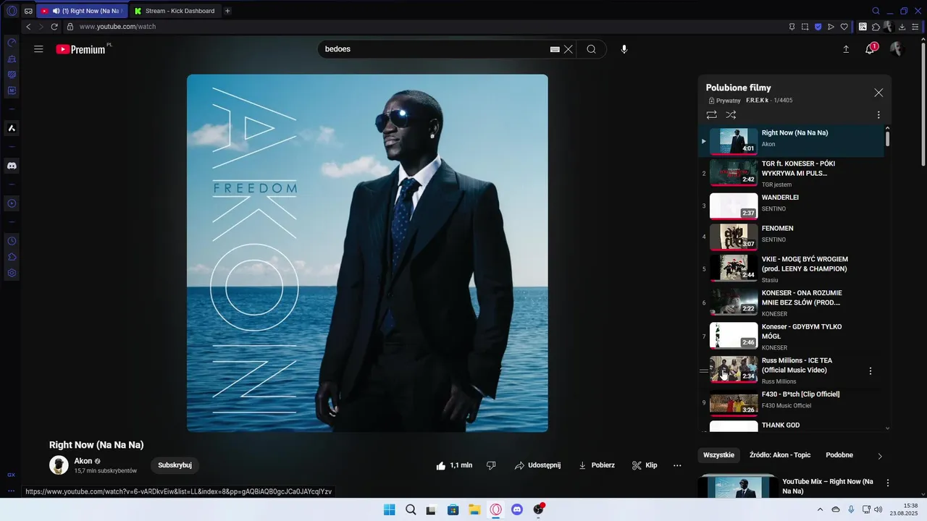Dislike the video with thumbs down

(x=491, y=465)
